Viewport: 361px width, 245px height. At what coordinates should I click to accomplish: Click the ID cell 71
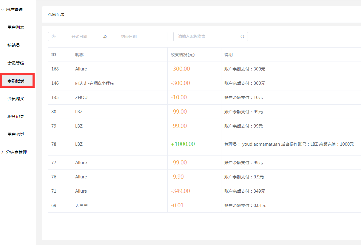54,191
